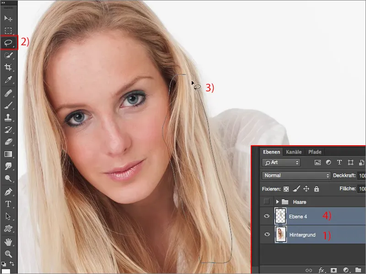Filter layers by shape layers icon
This screenshot has height=274, width=366.
[x=350, y=163]
